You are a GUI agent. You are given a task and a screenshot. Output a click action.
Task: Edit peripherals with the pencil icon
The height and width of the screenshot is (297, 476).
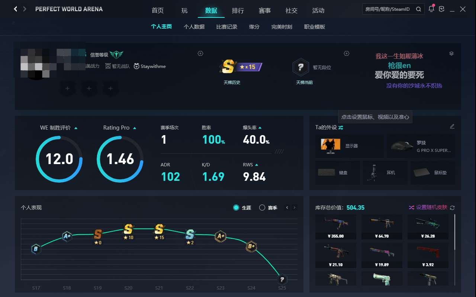click(452, 126)
